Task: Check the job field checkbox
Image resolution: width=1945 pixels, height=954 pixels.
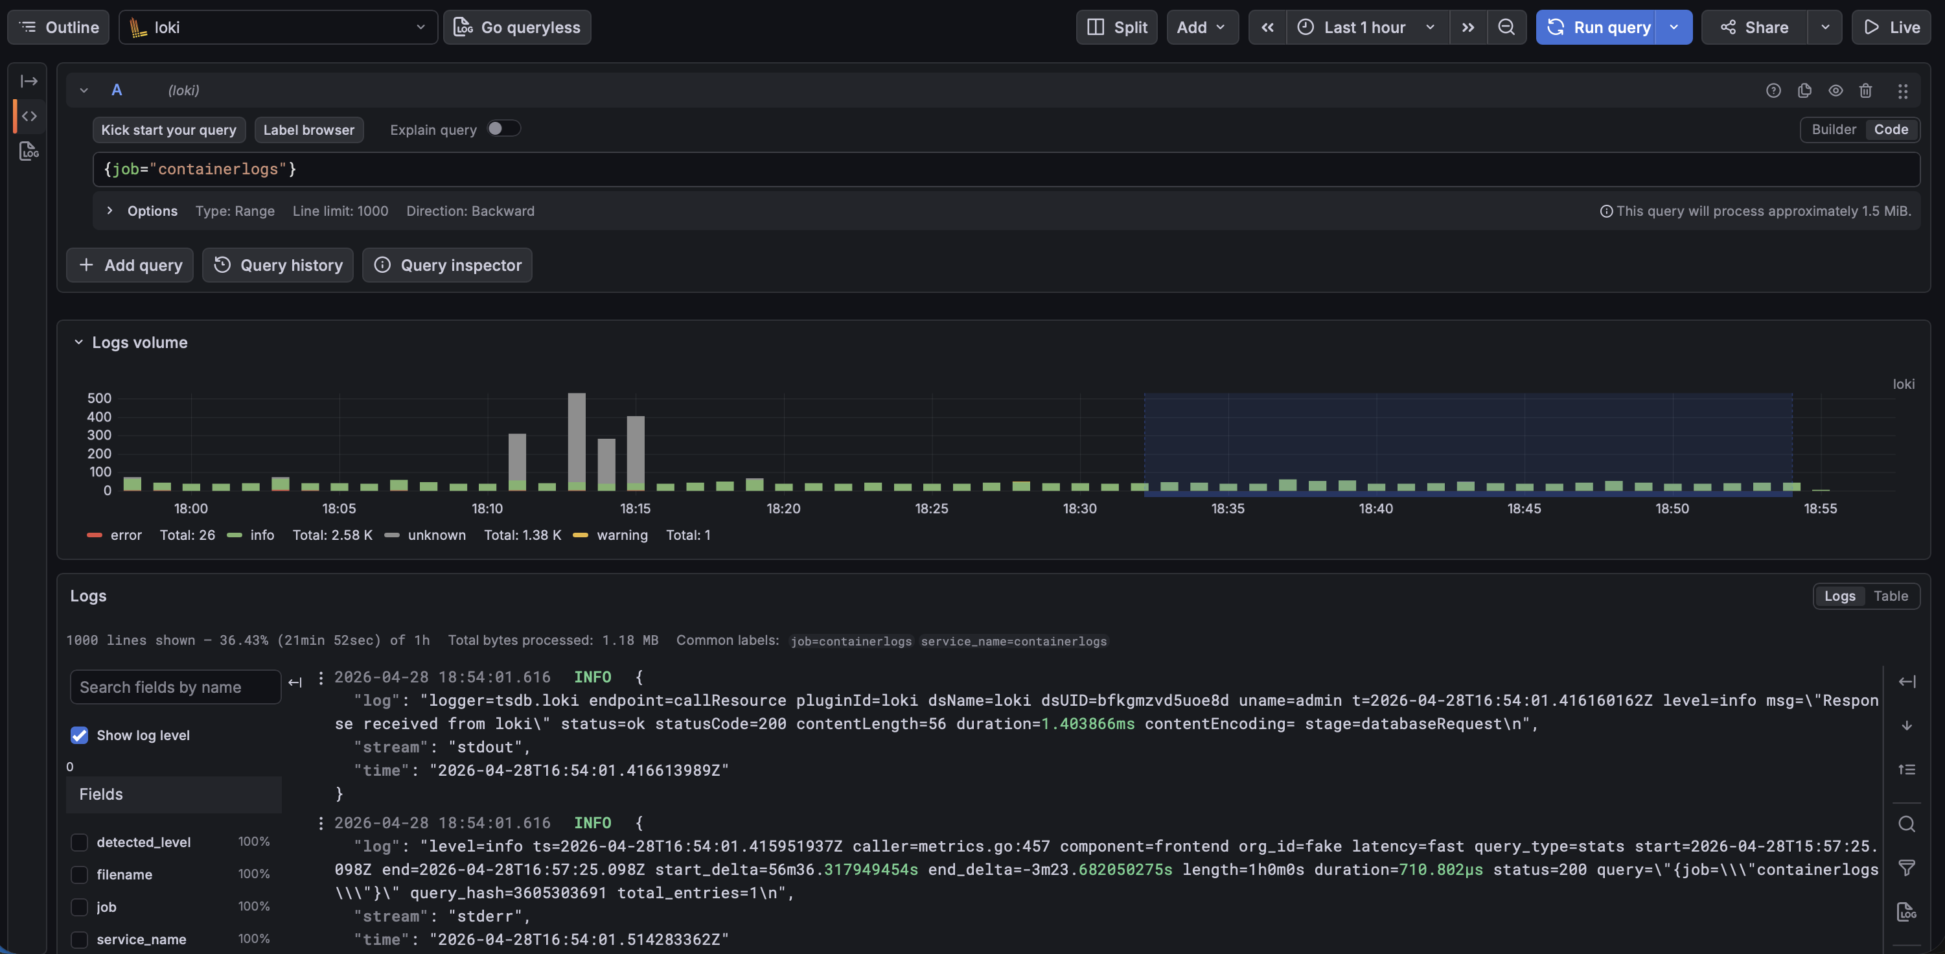Action: click(78, 907)
